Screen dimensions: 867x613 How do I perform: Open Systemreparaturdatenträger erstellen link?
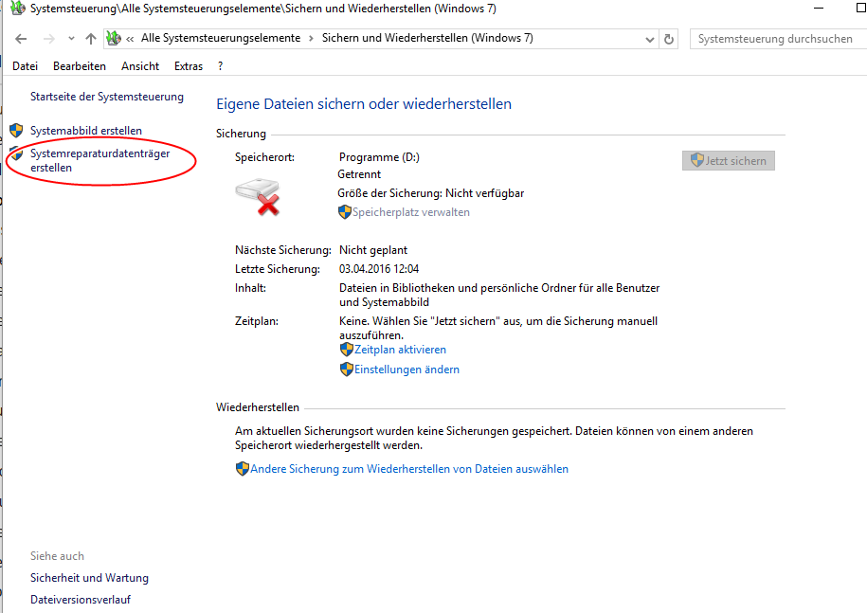coord(99,160)
